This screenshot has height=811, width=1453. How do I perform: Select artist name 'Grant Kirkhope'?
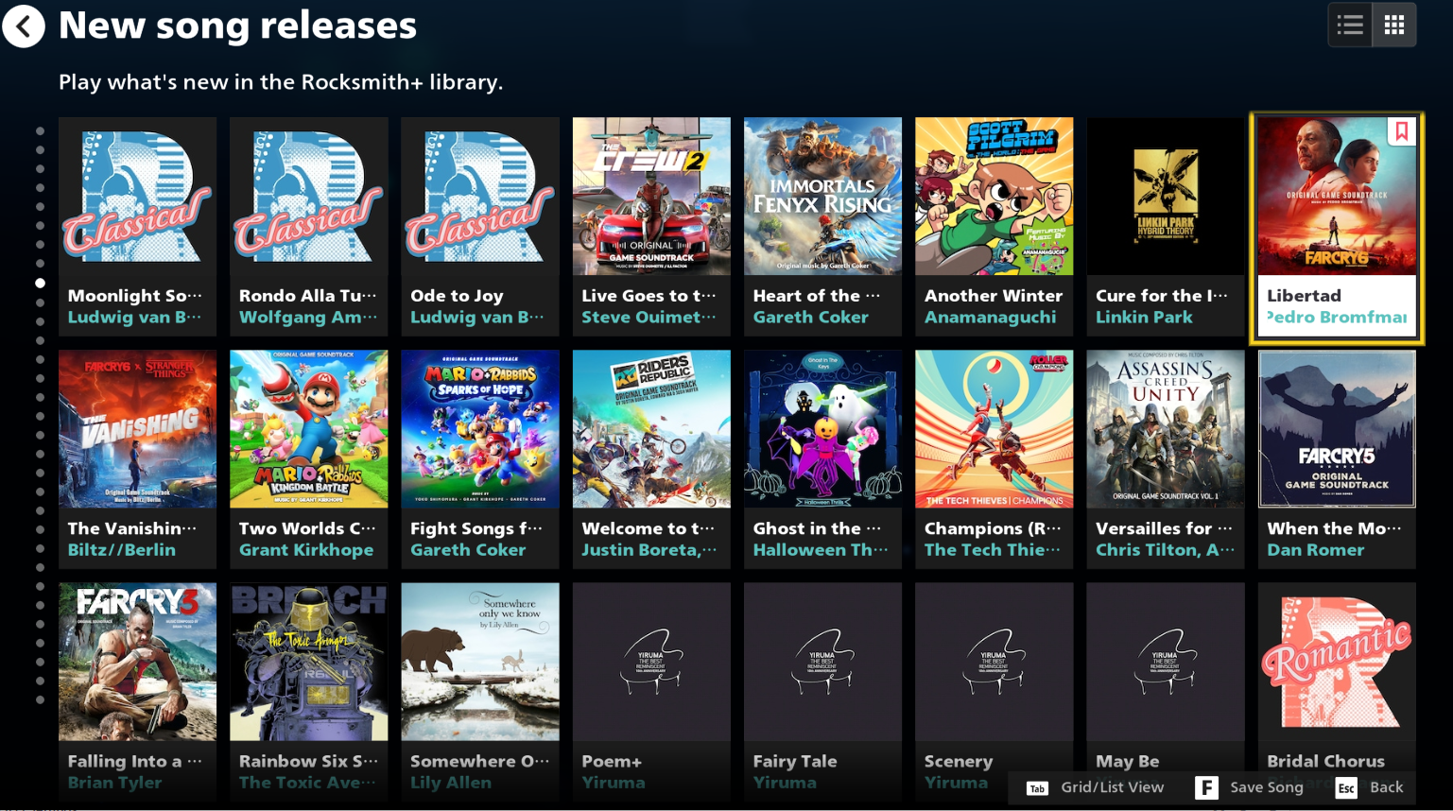tap(306, 550)
